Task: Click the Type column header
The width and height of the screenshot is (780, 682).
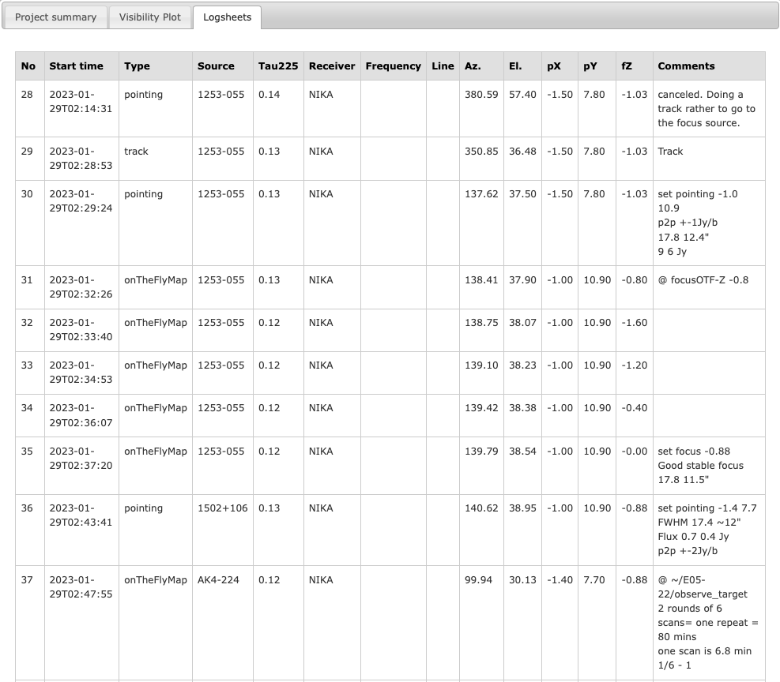Action: pos(137,66)
